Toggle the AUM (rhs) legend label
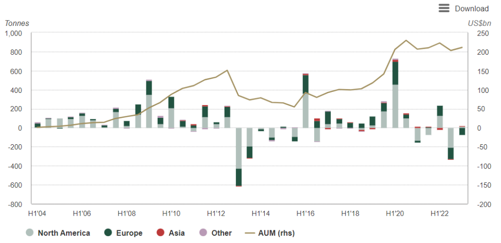Screen dimensions: 501x243 [278, 233]
